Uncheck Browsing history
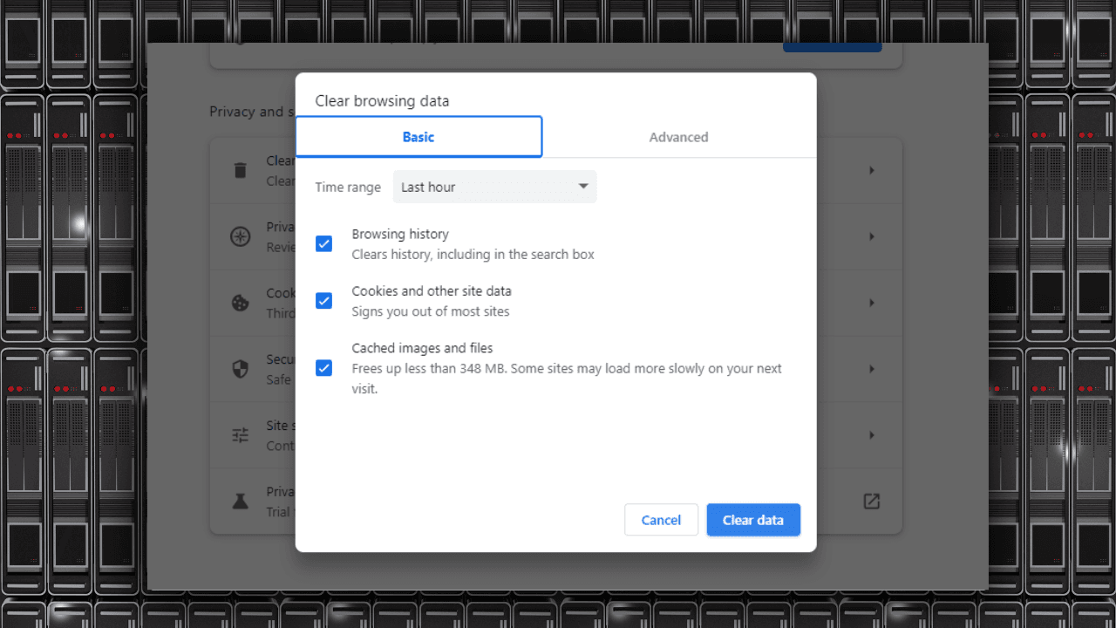 (323, 243)
